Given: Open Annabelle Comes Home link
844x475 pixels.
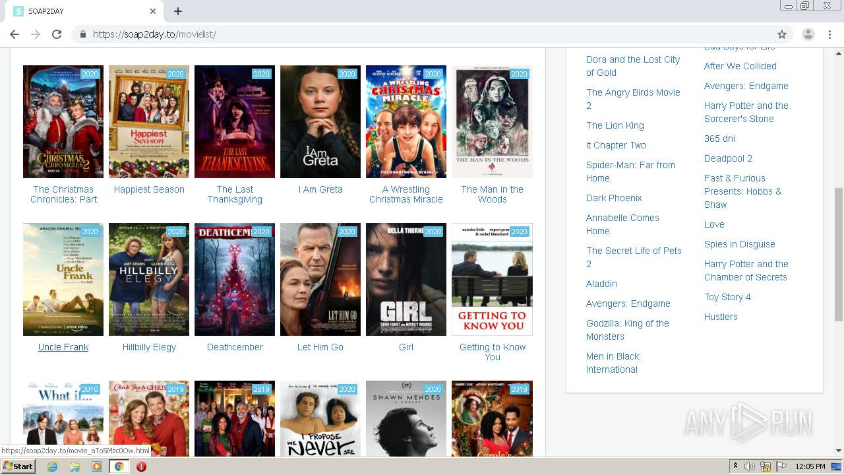Looking at the screenshot, I should pyautogui.click(x=622, y=224).
